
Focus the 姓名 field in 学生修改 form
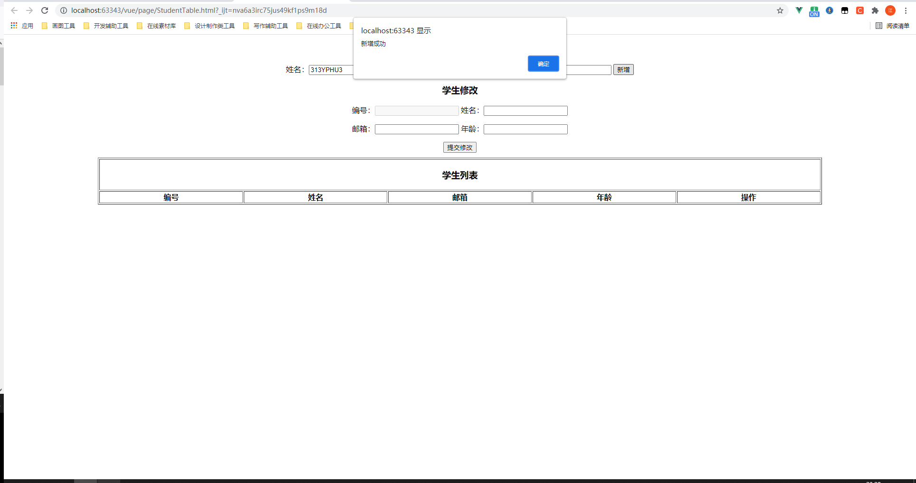coord(525,111)
